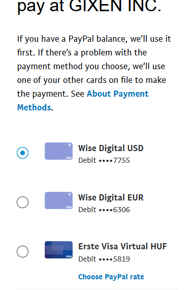The width and height of the screenshot is (192, 290).
Task: Click the Debit card number ending 6306
Action: click(x=104, y=210)
